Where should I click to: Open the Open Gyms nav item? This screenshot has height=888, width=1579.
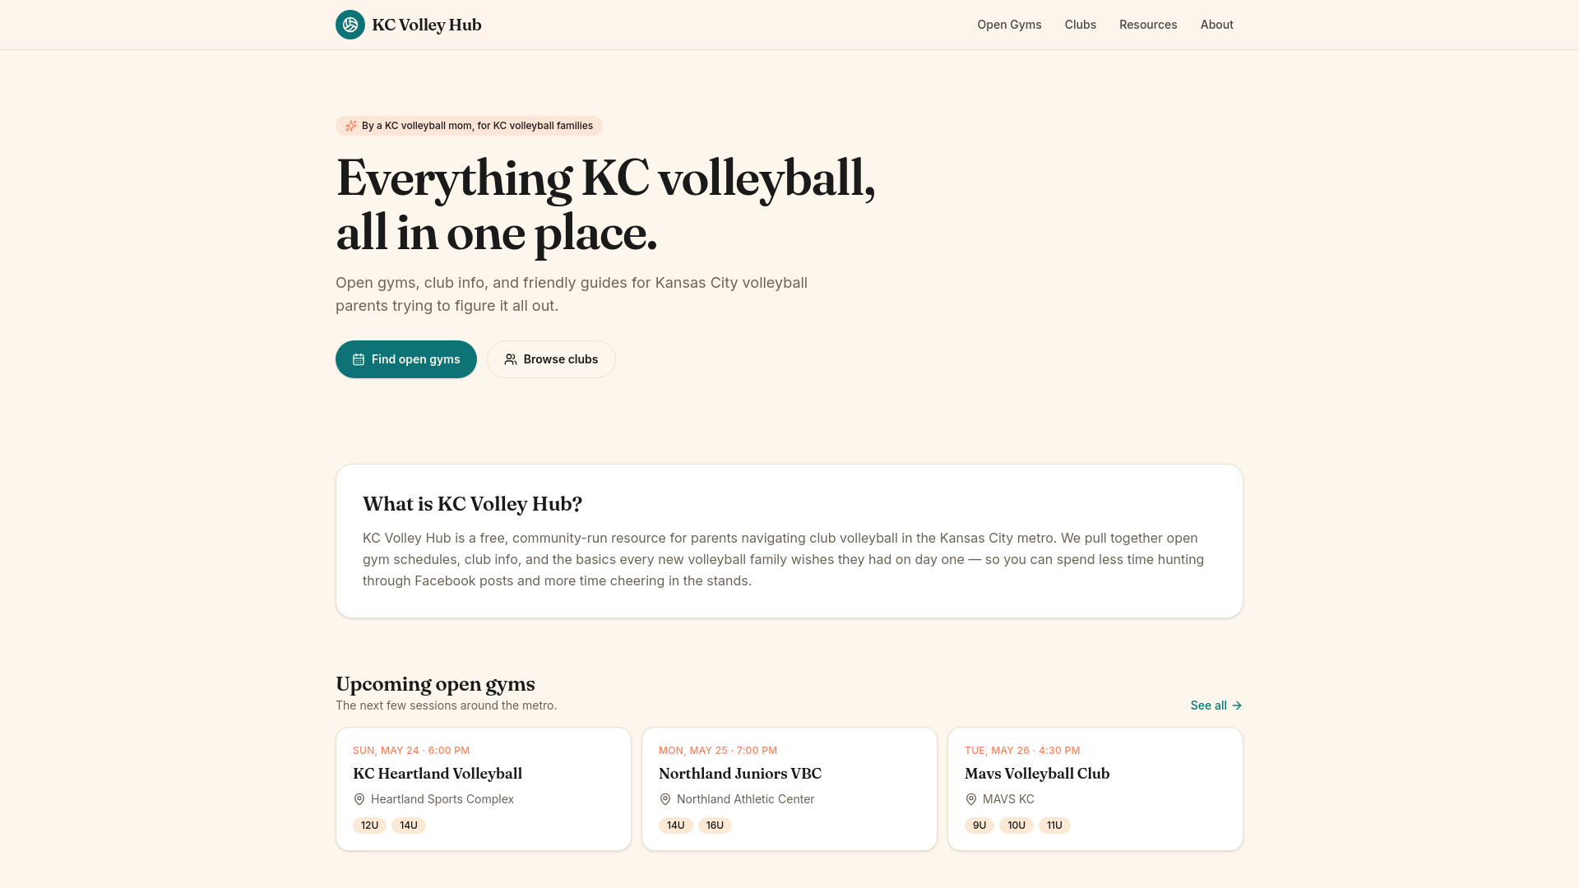click(x=1009, y=25)
